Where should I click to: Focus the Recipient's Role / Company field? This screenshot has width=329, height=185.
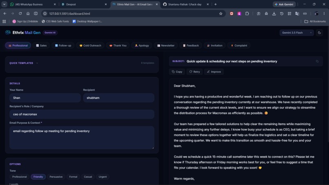[x=82, y=114]
